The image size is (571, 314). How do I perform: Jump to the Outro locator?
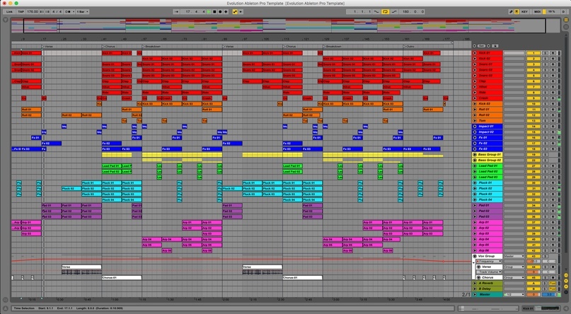408,47
